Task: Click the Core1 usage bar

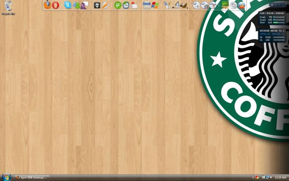Action: [279, 17]
